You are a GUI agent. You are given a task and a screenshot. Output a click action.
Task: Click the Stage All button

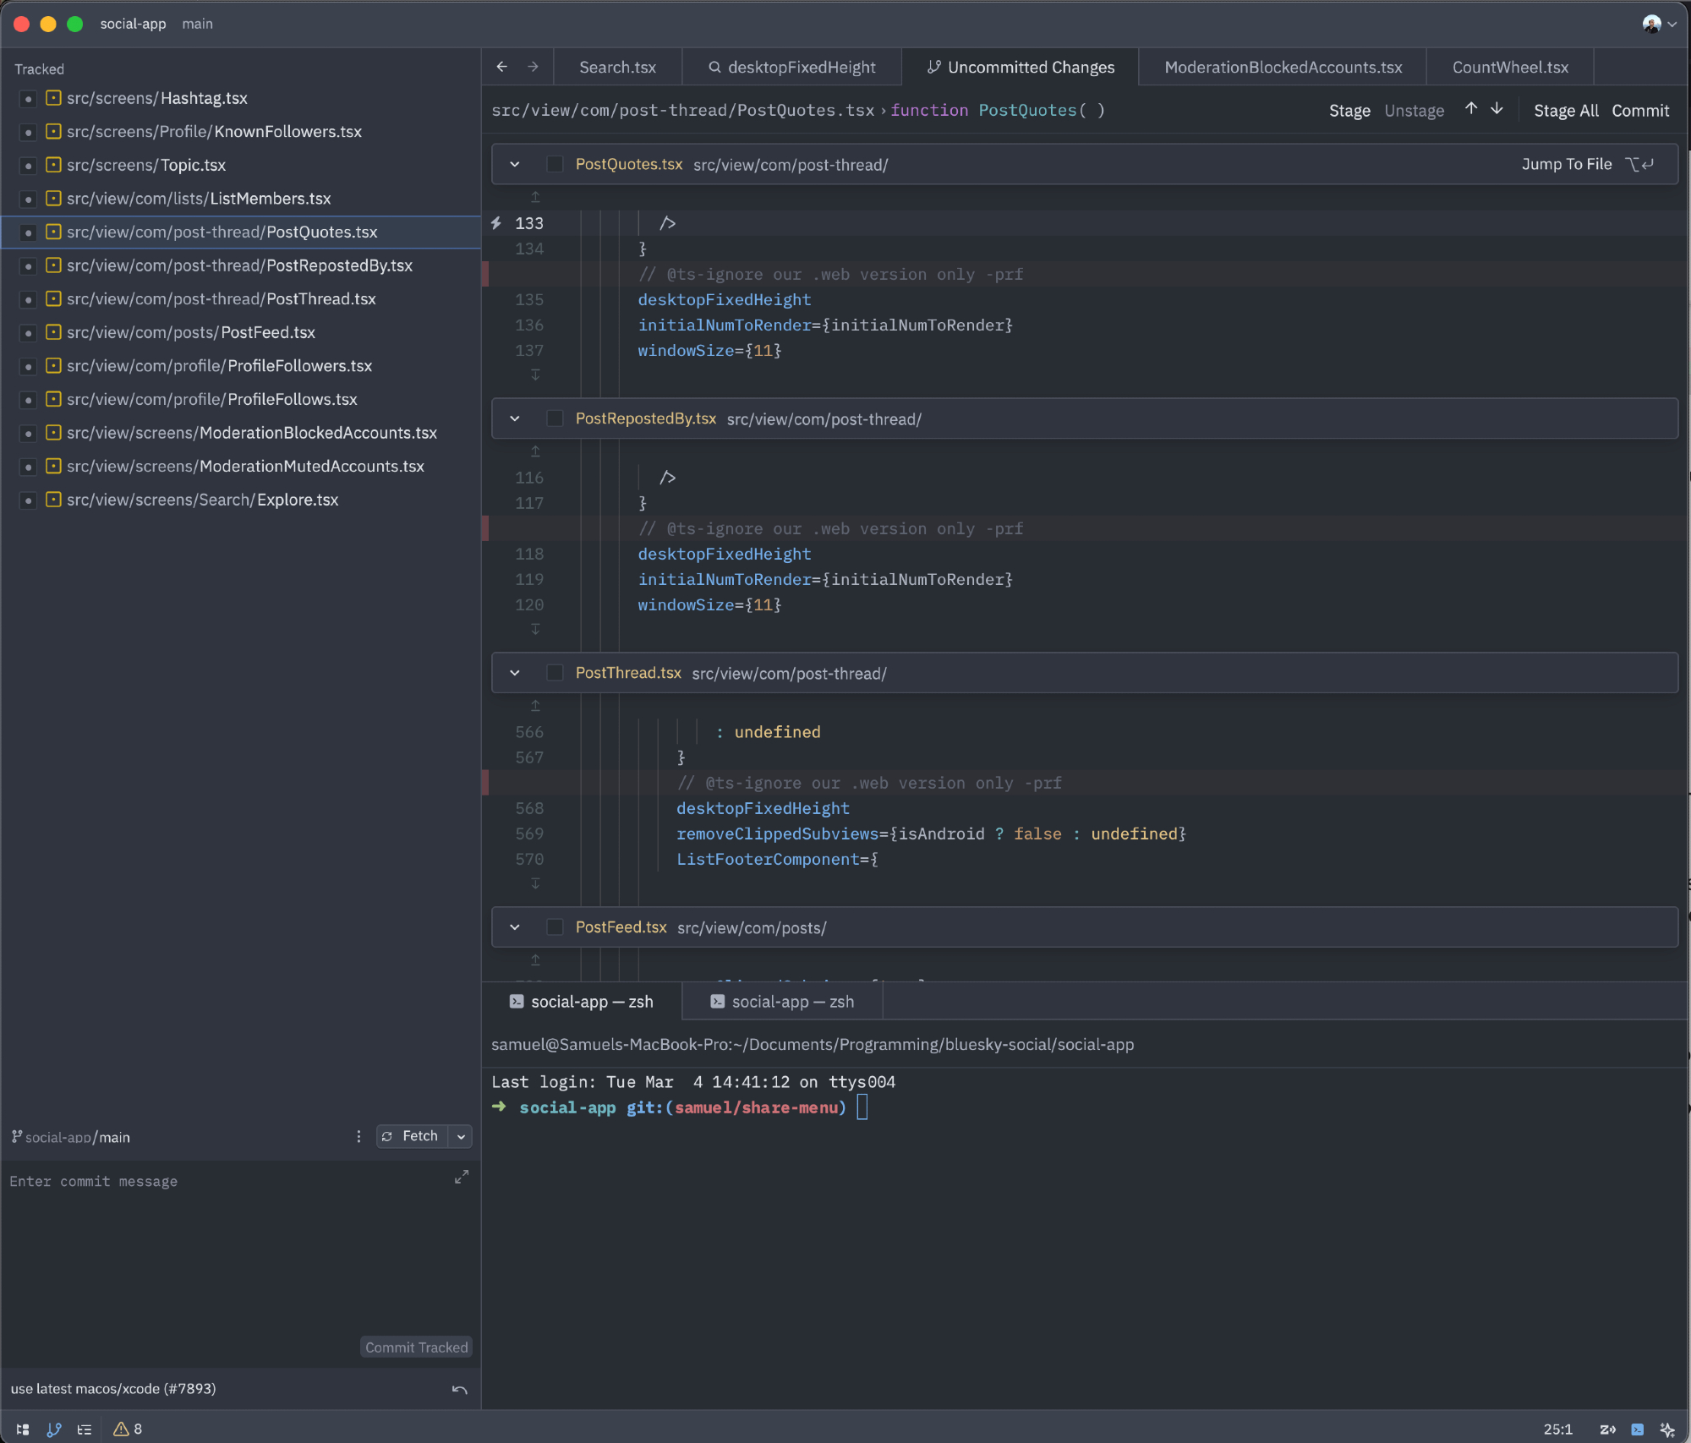pyautogui.click(x=1565, y=111)
